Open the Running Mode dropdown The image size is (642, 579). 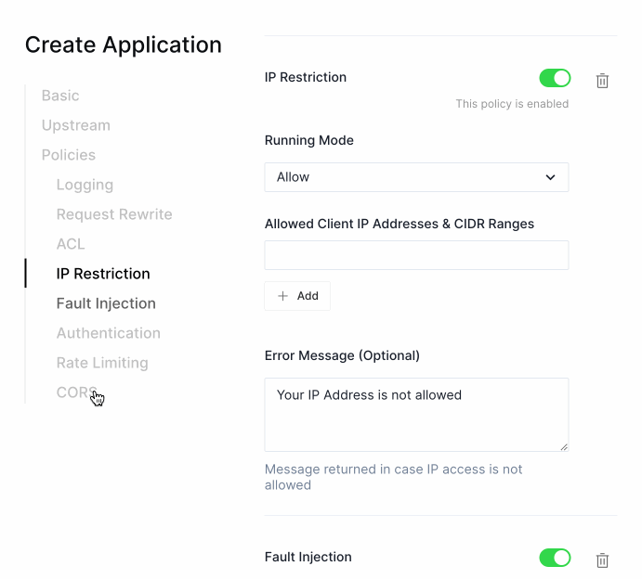[x=416, y=177]
